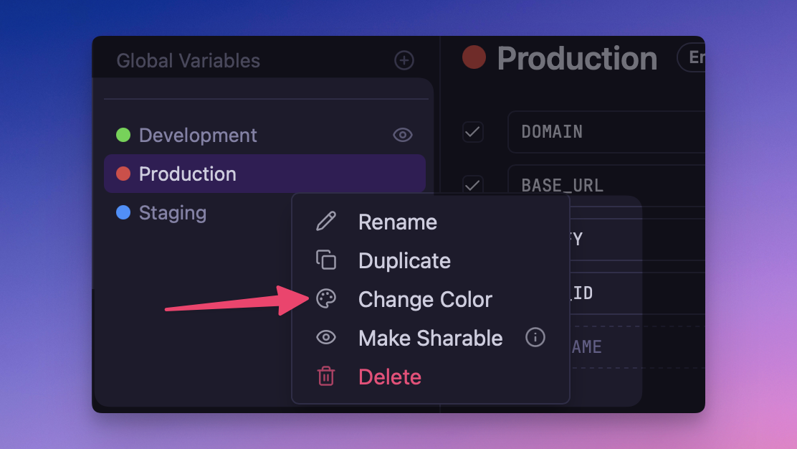The image size is (797, 449).
Task: Select the Production environment in sidebar
Action: [188, 174]
